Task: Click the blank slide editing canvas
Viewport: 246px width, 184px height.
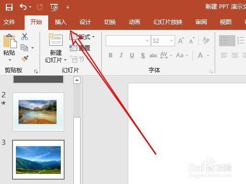Action: [x=187, y=133]
